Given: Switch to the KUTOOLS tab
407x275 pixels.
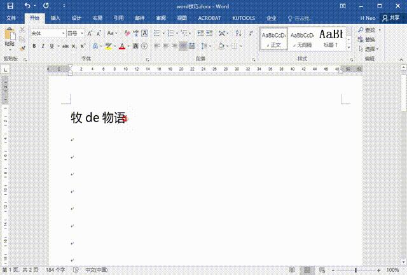Looking at the screenshot, I should tap(244, 18).
